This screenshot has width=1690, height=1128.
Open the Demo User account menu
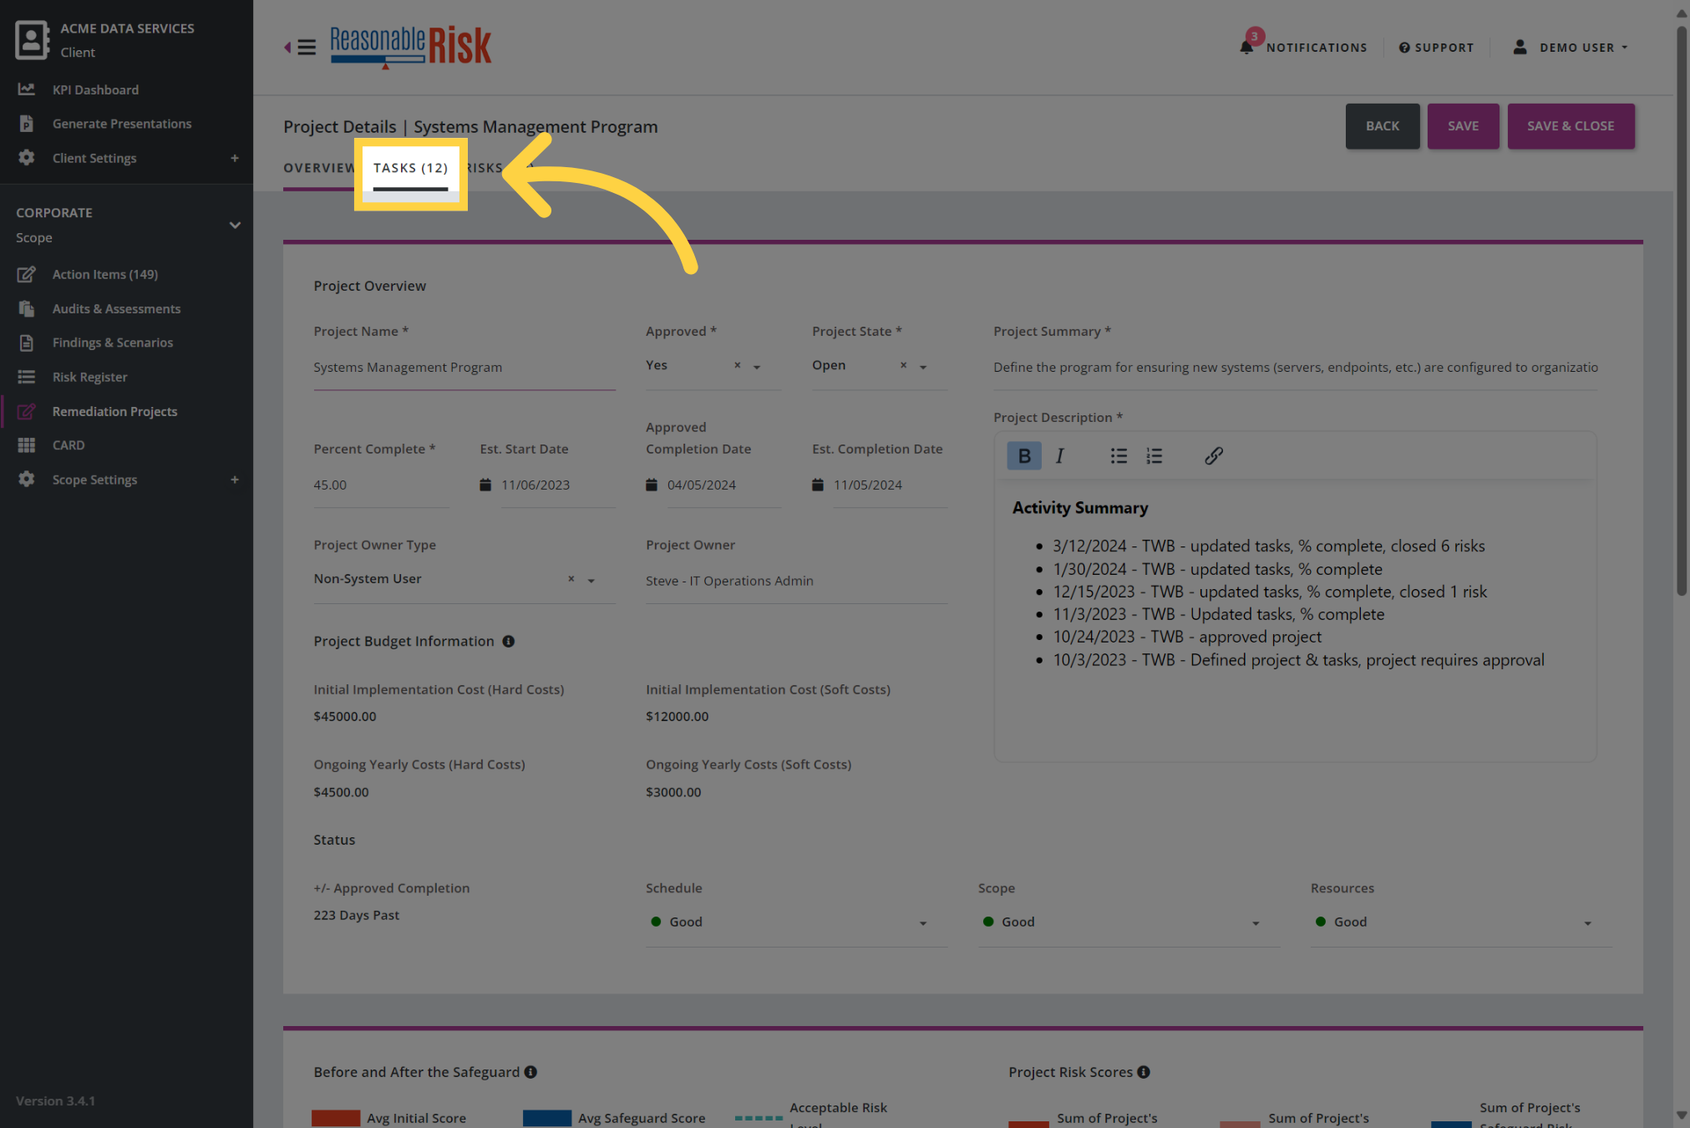tap(1571, 48)
